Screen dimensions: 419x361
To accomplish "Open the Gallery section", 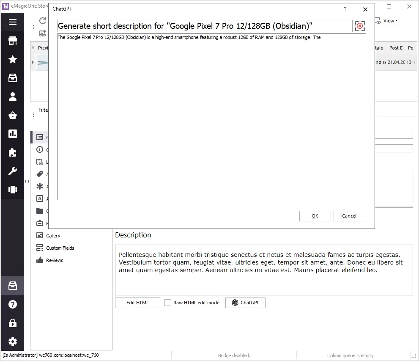I will pyautogui.click(x=53, y=236).
